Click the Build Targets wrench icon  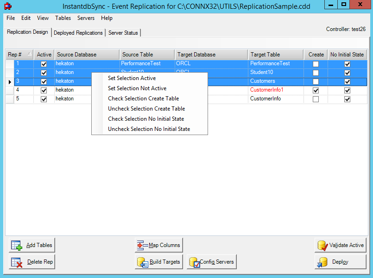[x=143, y=262]
